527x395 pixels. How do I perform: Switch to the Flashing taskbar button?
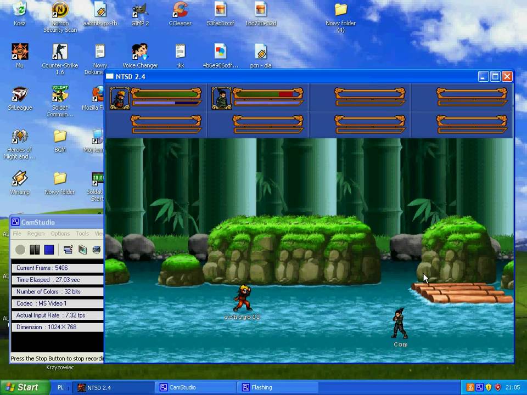[x=278, y=388]
